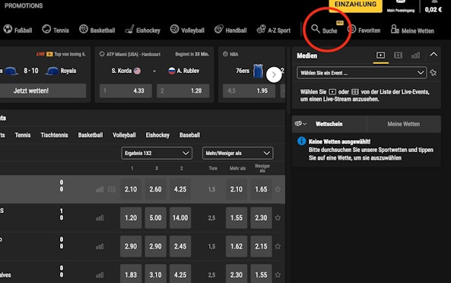The width and height of the screenshot is (451, 283).
Task: Select the scoreboard icon in Medien panel
Action: point(398,55)
